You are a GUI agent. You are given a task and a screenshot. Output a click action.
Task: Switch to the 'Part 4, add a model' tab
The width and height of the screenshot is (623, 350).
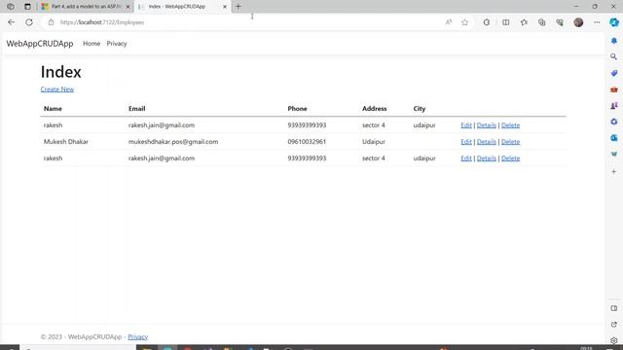86,7
